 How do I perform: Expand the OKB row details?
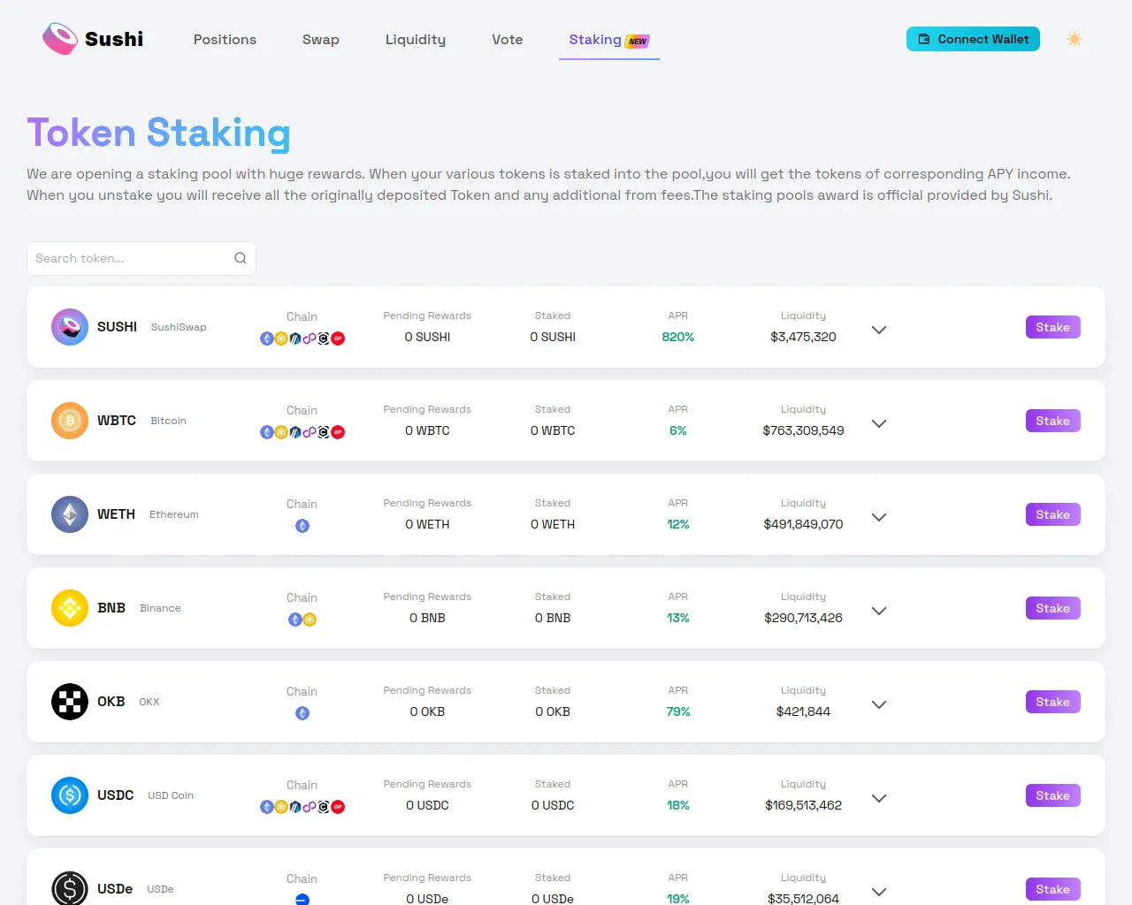point(879,704)
